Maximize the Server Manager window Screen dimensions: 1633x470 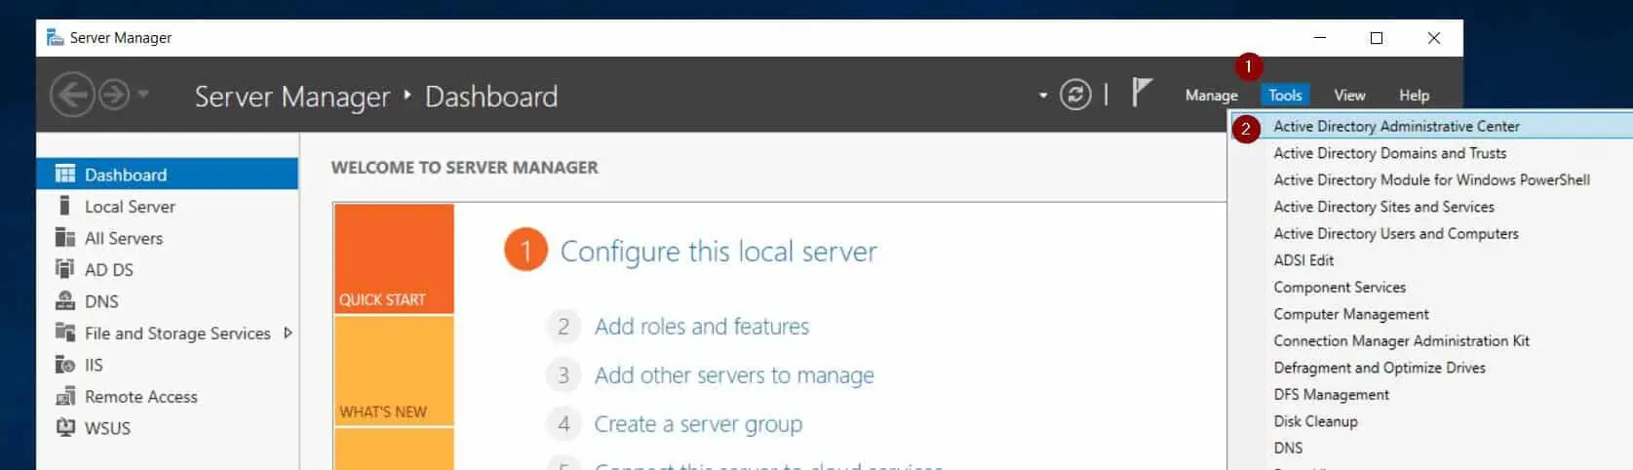pyautogui.click(x=1377, y=38)
